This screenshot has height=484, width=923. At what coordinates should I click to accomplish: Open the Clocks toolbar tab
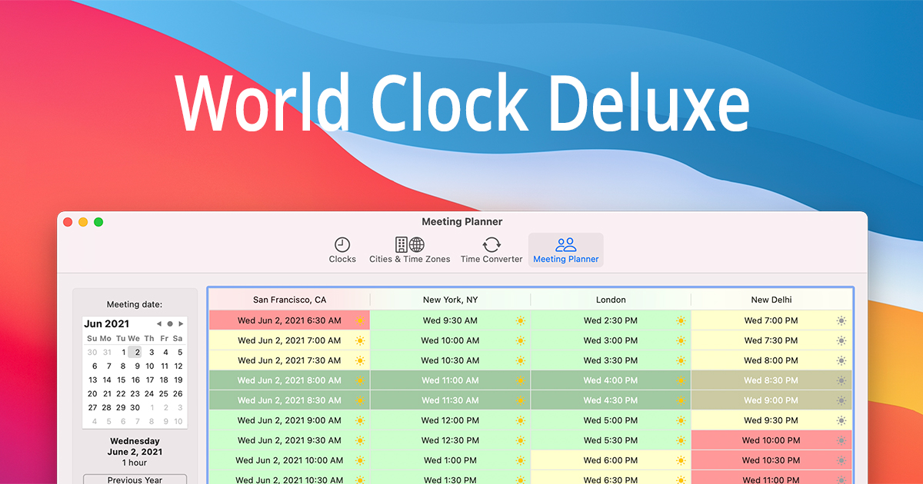click(342, 250)
